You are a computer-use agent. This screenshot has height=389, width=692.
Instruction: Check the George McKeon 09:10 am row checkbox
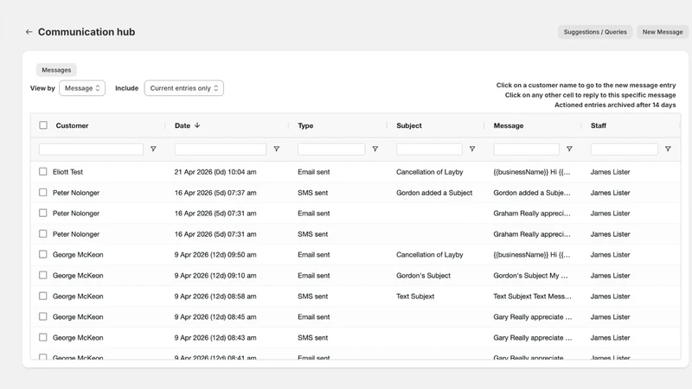pyautogui.click(x=42, y=275)
